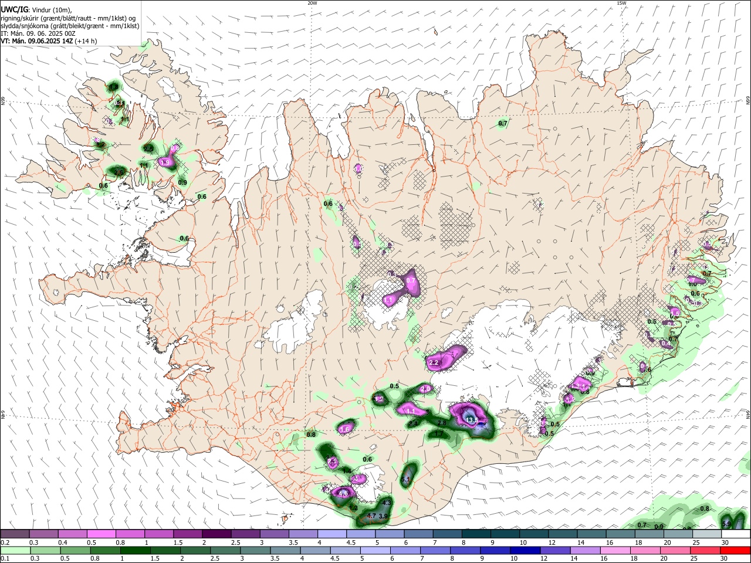This screenshot has width=751, height=563.
Task: Click the 20W longitude label
Action: [312, 3]
